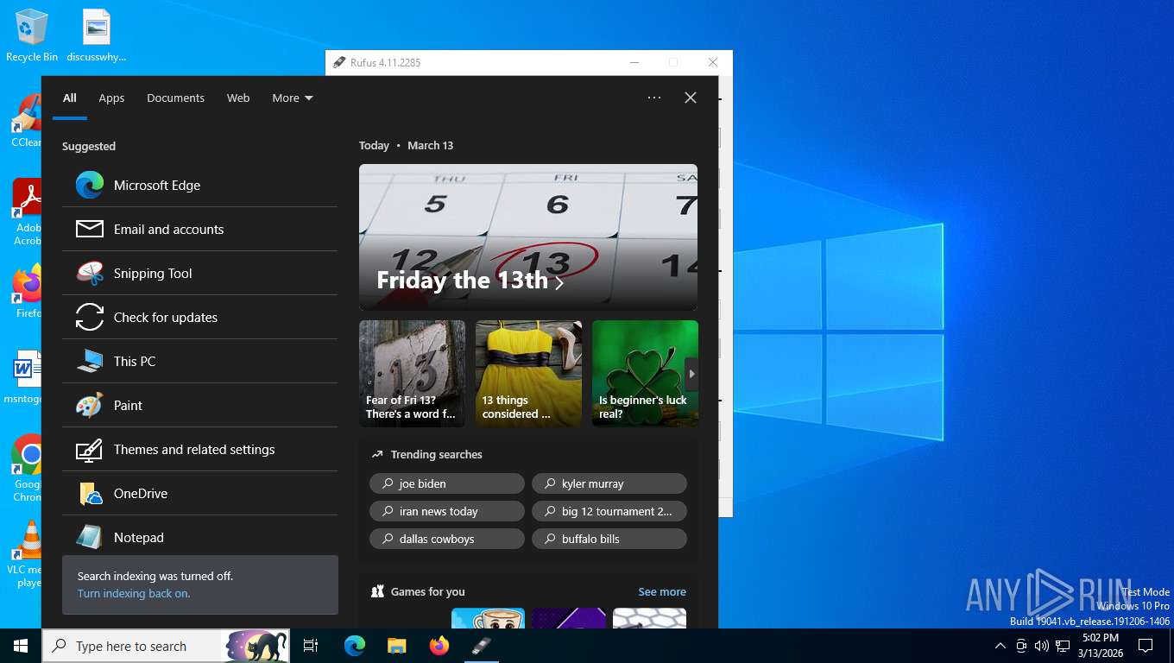1174x663 pixels.
Task: Search trending topic dallas cowboys
Action: [447, 539]
